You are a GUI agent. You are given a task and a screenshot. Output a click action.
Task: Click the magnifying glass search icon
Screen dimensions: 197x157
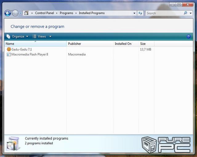[x=185, y=13]
